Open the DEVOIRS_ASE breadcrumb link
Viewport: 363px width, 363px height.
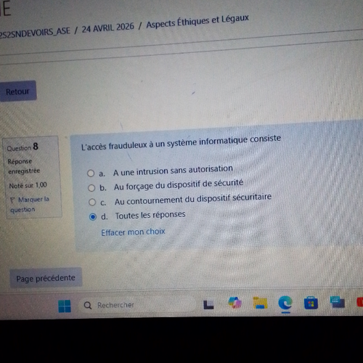[35, 33]
